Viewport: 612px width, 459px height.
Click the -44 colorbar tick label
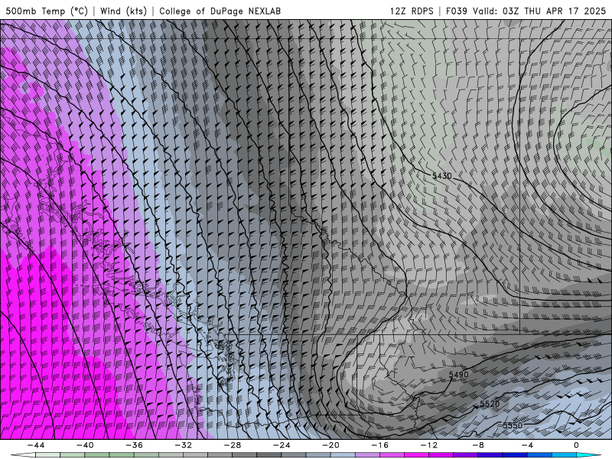click(x=36, y=445)
